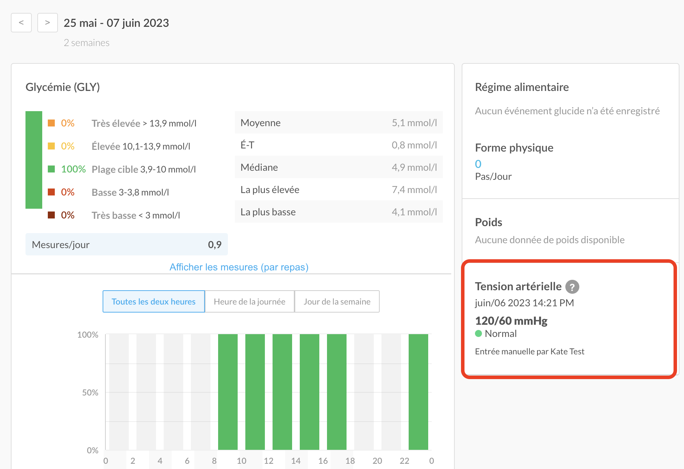The height and width of the screenshot is (469, 684).
Task: Click the yellow 'Élevée' legend swatch
Action: click(51, 146)
